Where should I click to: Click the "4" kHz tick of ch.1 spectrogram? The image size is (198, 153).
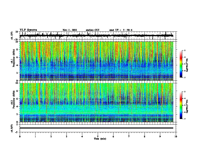tap(17, 65)
